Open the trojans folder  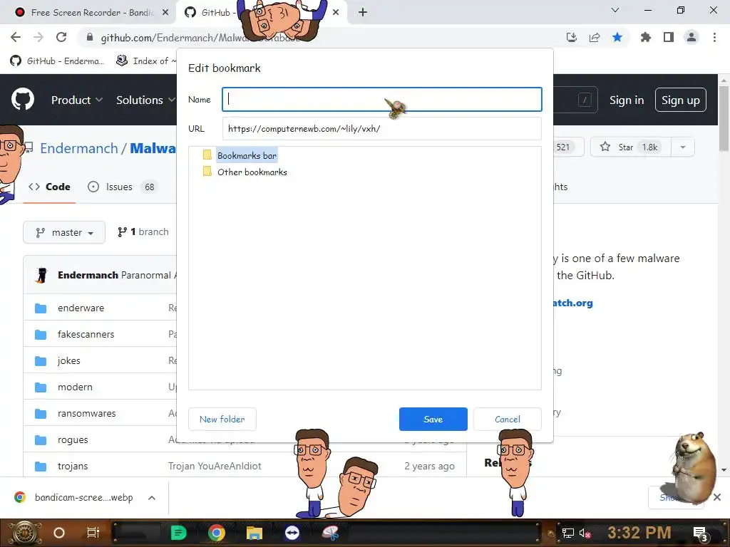[x=73, y=466]
